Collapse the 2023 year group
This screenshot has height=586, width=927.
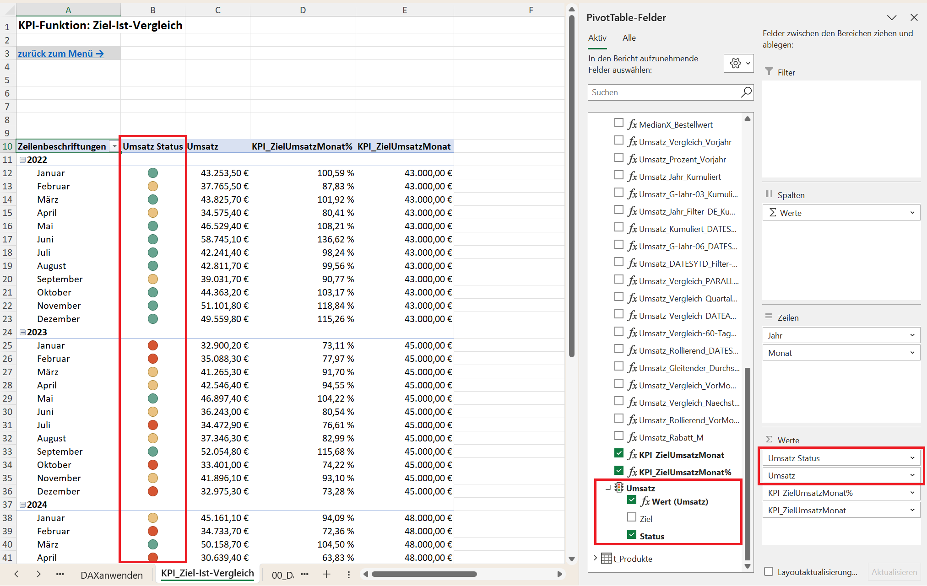[x=22, y=333]
